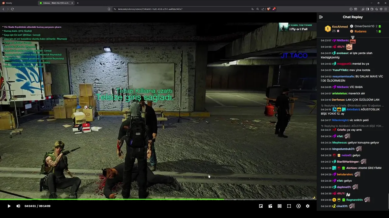
Task: Click message text 'mental bu ya'
Action: [x=360, y=64]
